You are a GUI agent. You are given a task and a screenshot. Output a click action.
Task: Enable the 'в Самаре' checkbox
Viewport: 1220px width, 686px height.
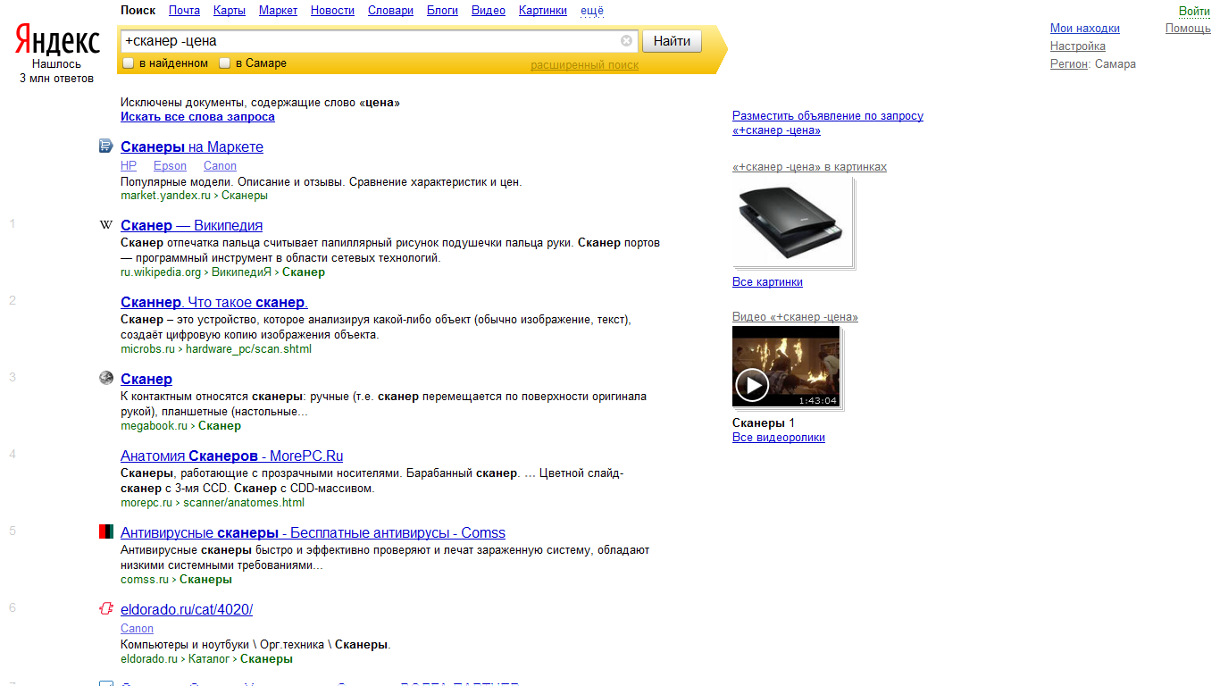pos(225,63)
